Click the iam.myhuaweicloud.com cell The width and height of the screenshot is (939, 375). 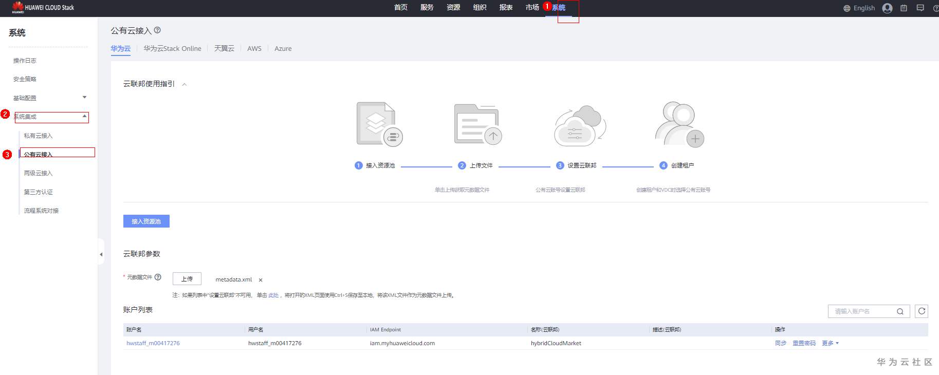pyautogui.click(x=402, y=343)
